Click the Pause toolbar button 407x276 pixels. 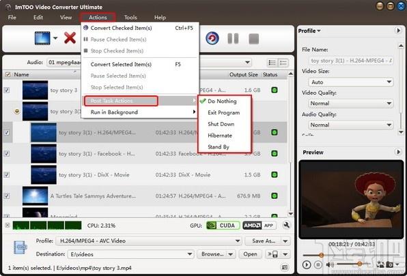(233, 39)
